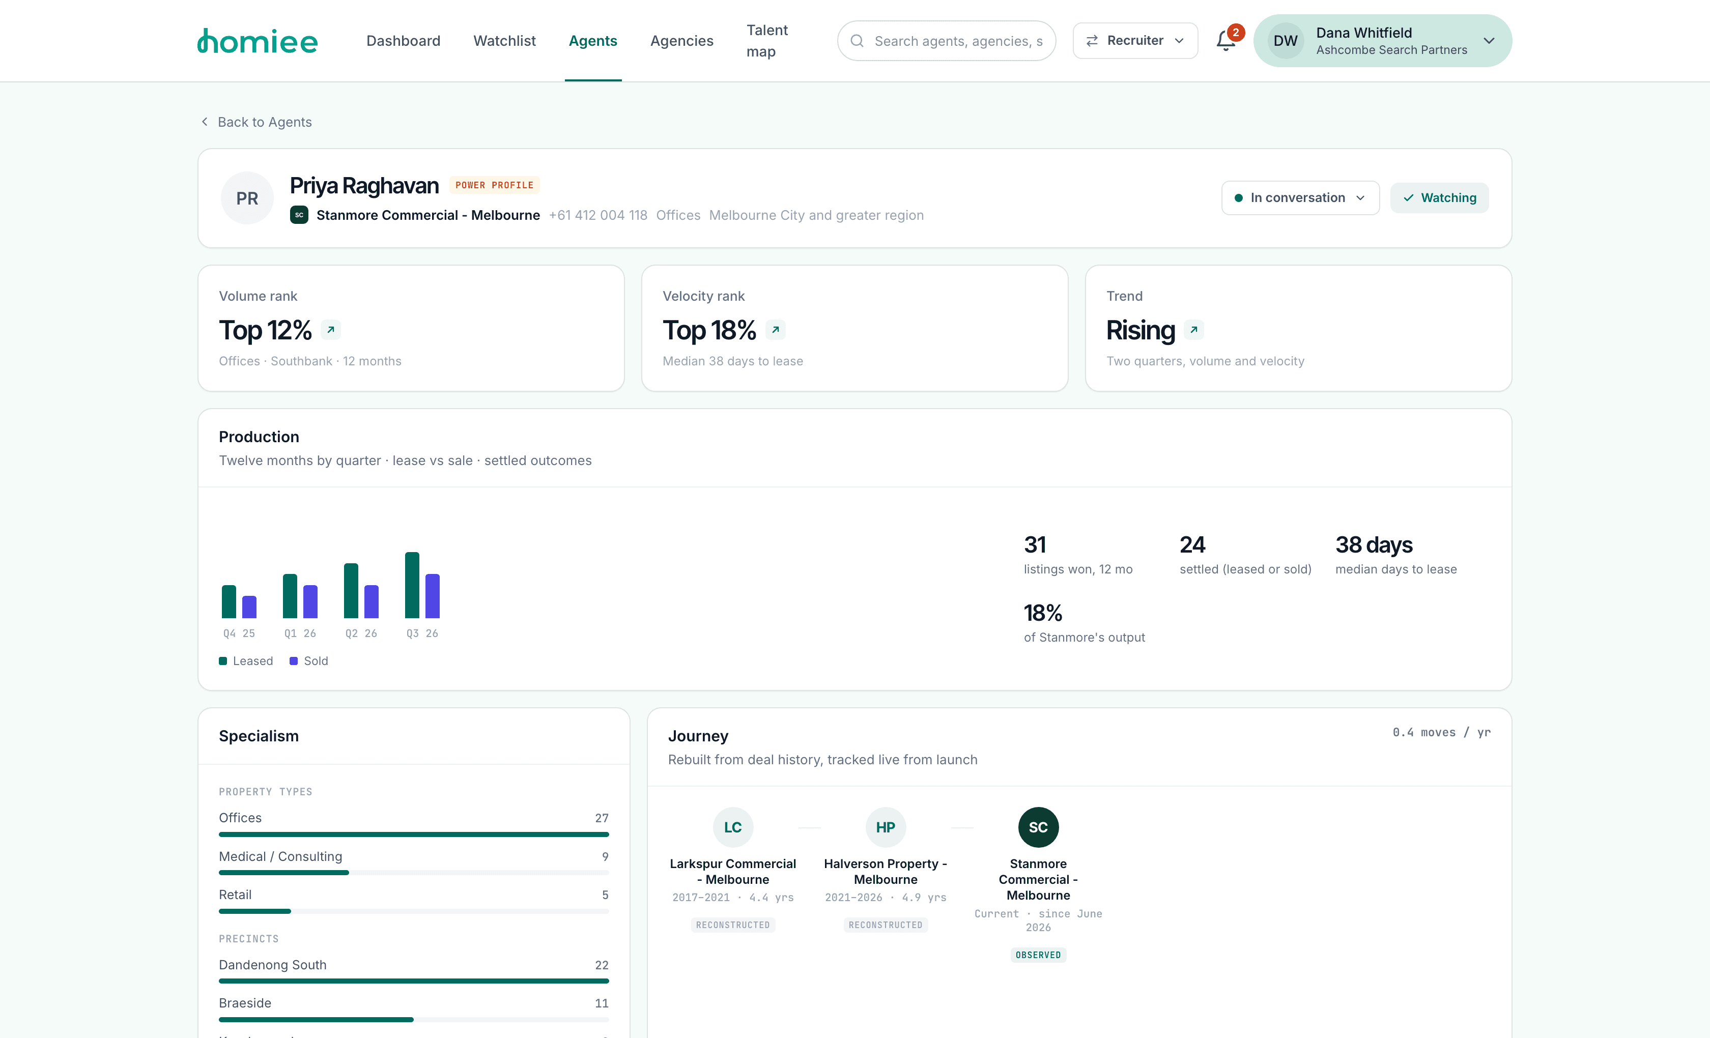
Task: Click the HP Halverson Property journey badge
Action: [886, 827]
